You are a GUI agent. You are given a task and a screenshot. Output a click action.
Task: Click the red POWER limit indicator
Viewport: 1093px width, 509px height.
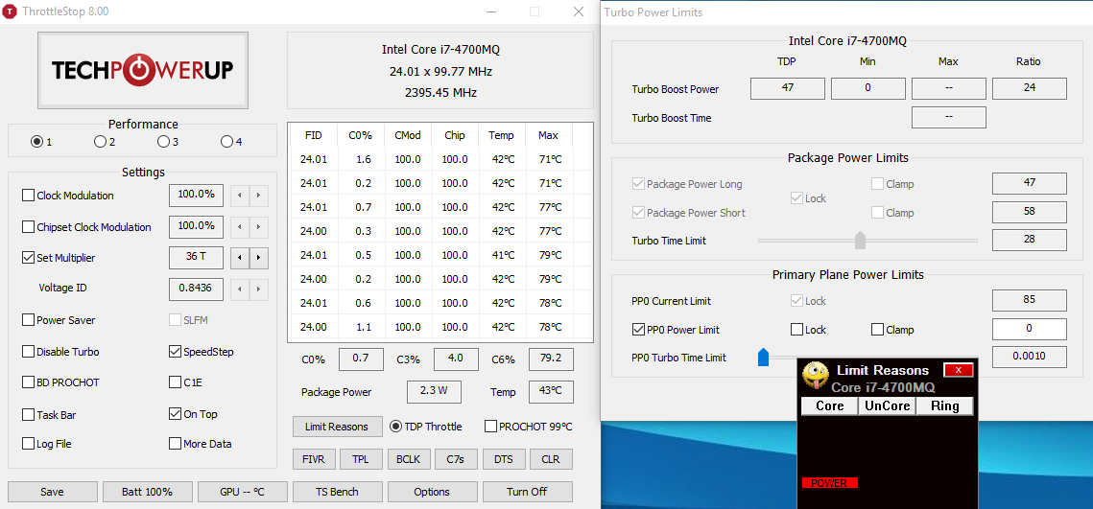tap(829, 482)
